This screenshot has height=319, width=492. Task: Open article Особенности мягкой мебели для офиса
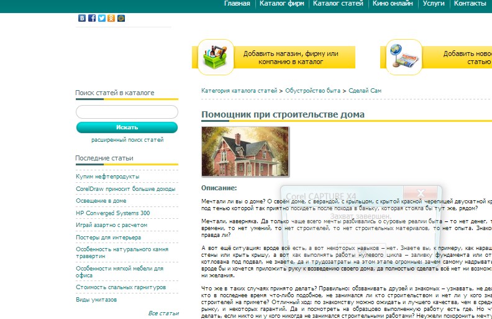coord(119,272)
